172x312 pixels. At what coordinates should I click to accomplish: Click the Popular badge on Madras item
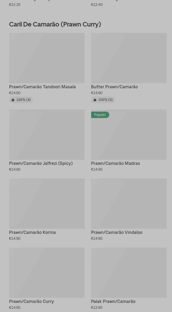(100, 115)
